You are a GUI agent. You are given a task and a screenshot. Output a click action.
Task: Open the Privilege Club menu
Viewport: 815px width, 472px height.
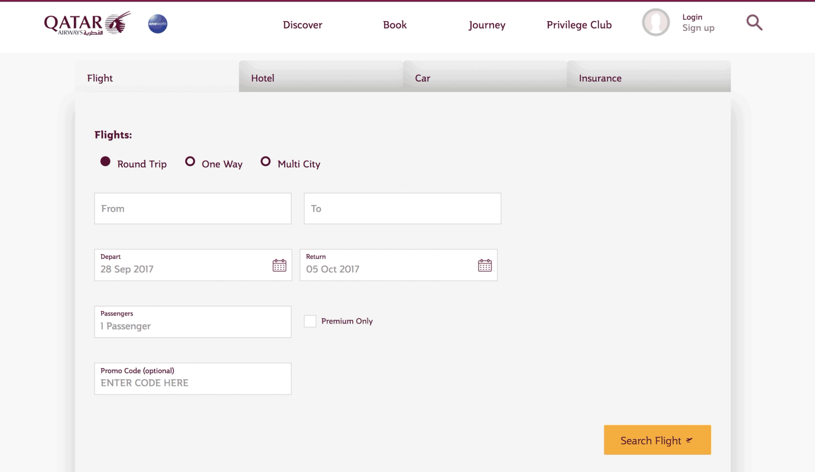click(579, 25)
